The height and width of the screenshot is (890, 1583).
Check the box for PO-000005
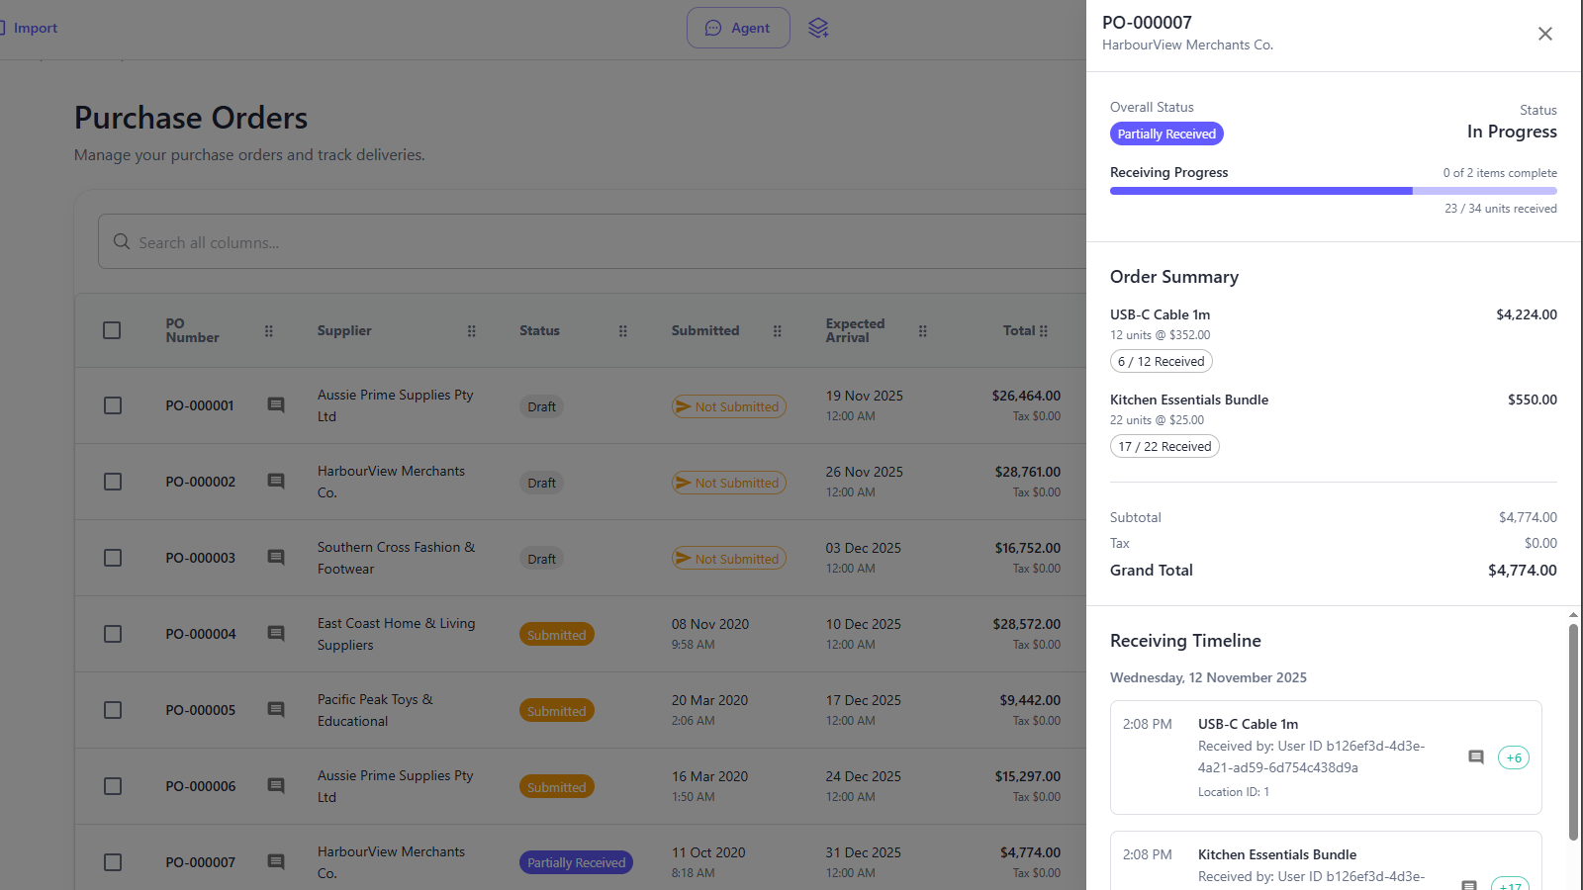click(x=113, y=710)
